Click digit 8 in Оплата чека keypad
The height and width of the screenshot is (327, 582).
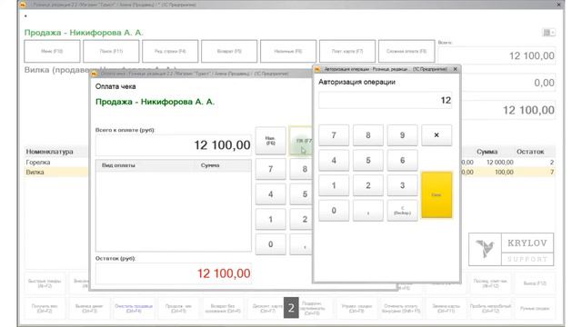click(x=301, y=169)
